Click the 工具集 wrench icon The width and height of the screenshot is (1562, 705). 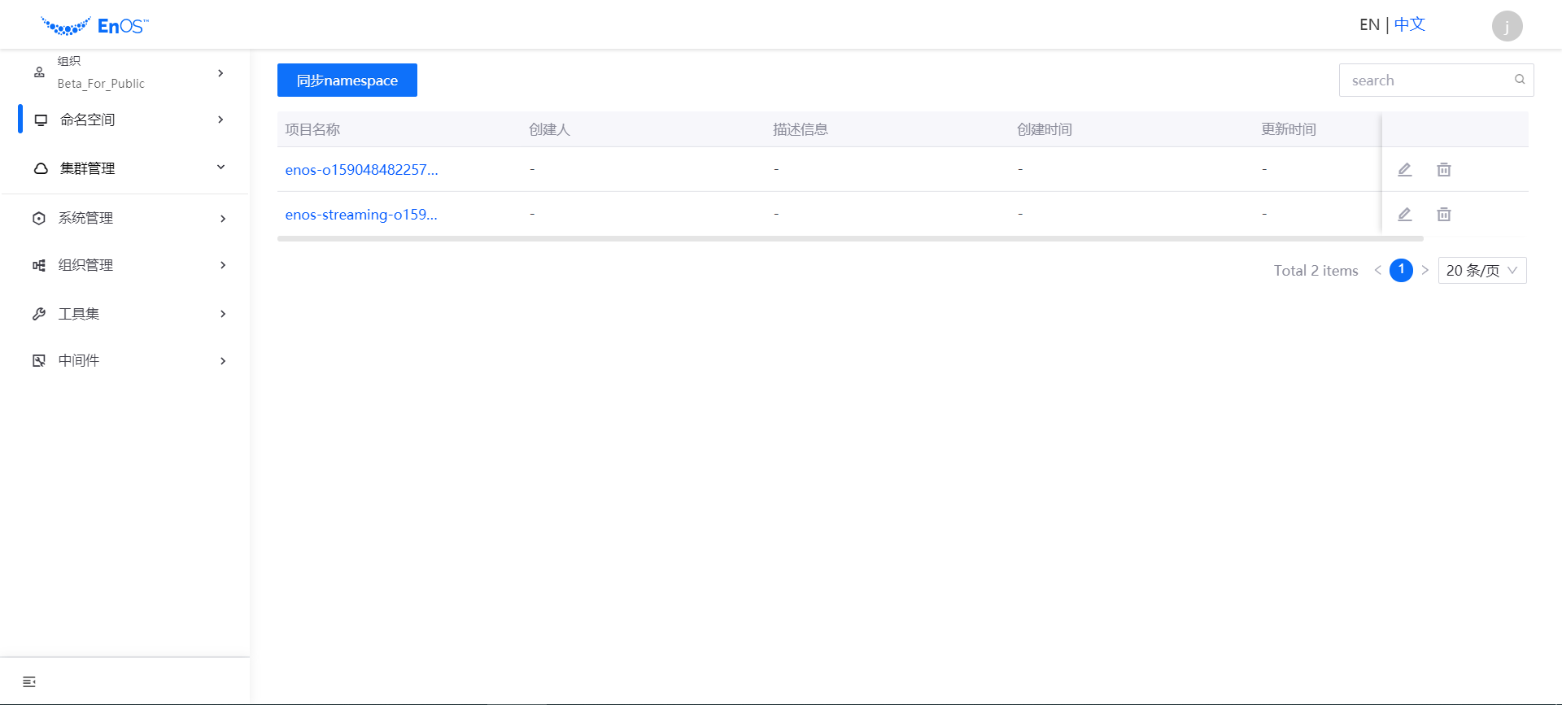point(39,314)
